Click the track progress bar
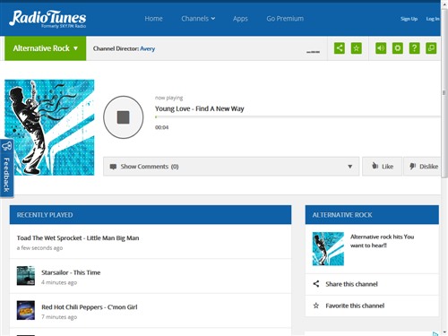The width and height of the screenshot is (448, 336). pos(297,116)
